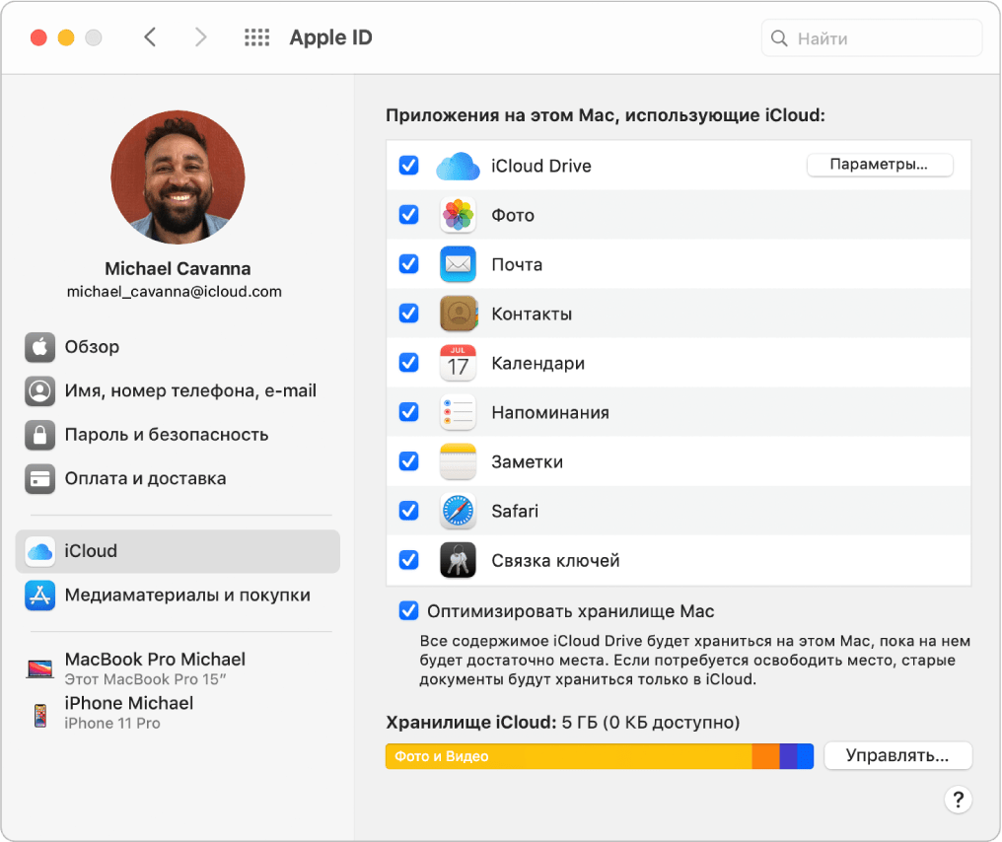Screen dimensions: 1002x842
Task: Click the Safari compass icon
Action: click(x=458, y=511)
